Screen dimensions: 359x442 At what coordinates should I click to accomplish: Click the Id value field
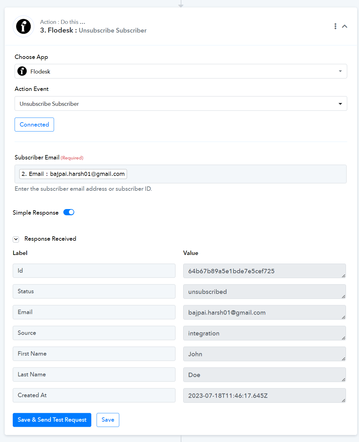265,271
